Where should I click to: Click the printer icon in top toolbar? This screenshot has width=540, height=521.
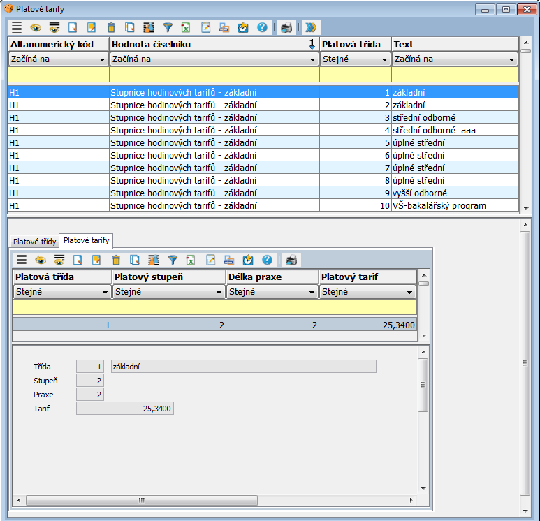286,27
